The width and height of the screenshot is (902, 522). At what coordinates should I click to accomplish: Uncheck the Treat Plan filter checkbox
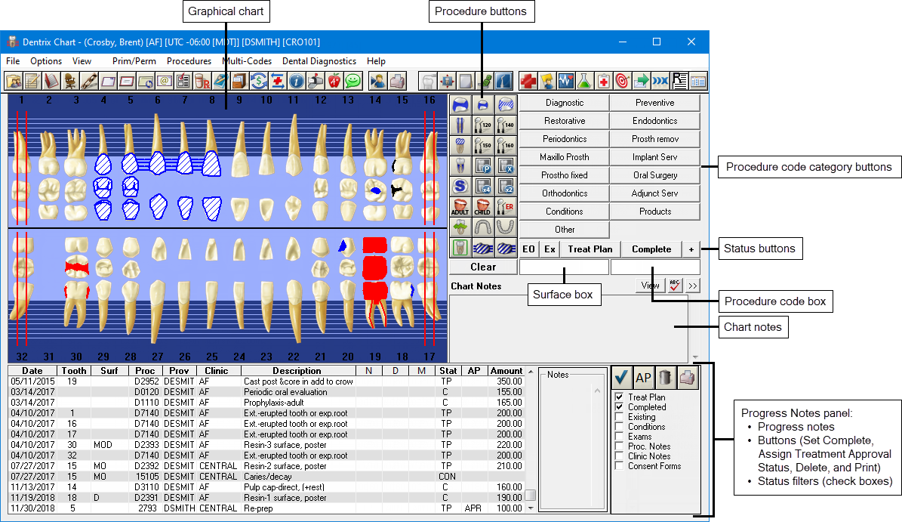coord(620,397)
